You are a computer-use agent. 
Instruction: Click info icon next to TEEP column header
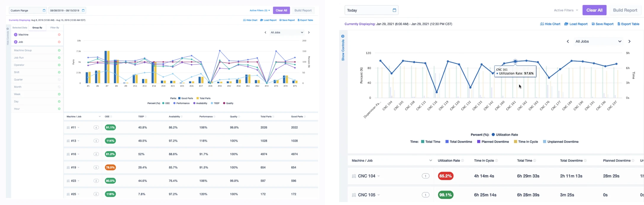tap(146, 117)
